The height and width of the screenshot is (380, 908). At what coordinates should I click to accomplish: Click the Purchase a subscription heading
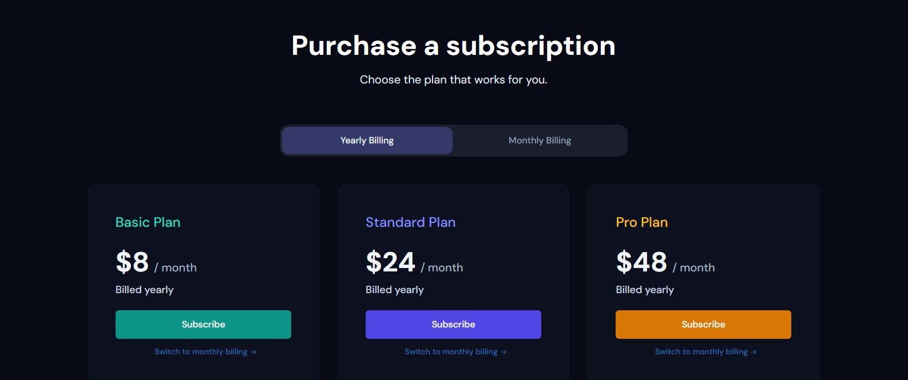coord(453,46)
